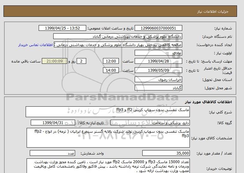
Task: Click the quantity field showing 35,000
Action: click(166, 153)
